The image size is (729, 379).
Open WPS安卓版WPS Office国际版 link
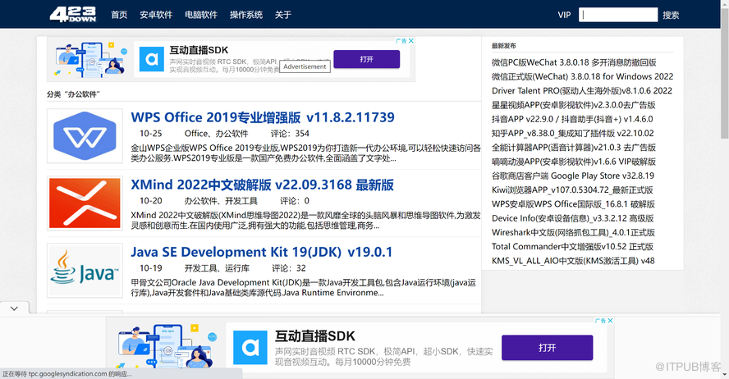573,204
